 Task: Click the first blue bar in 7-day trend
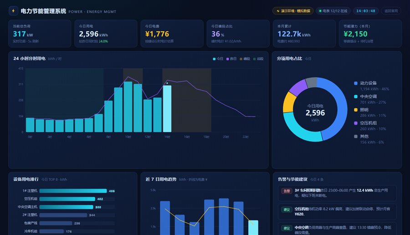(x=165, y=218)
